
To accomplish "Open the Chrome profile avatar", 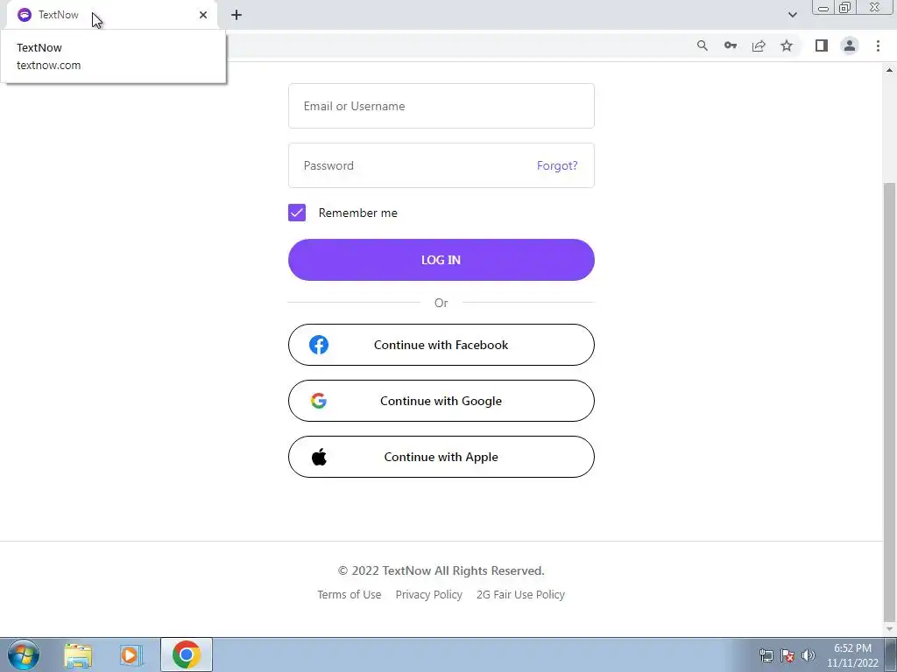I will 850,45.
